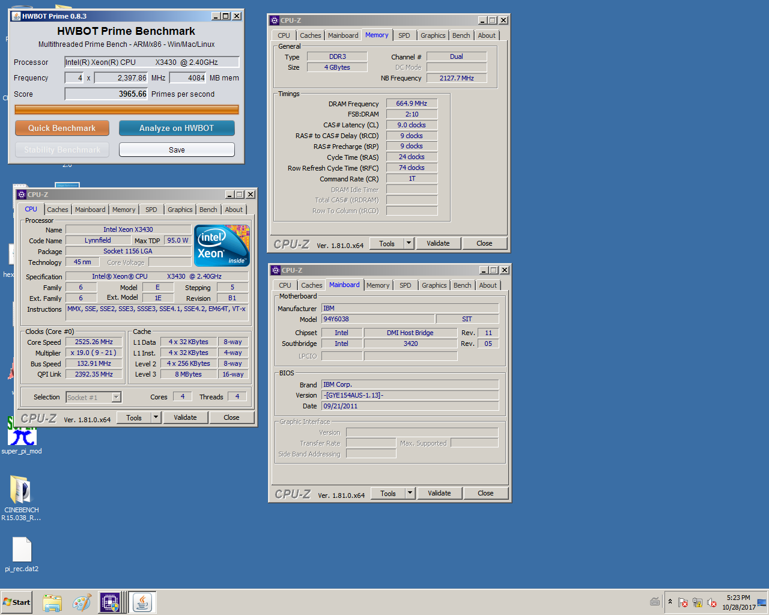Viewport: 769px width, 615px height.
Task: Open SPD tab in CPU-Z Mainboard window
Action: point(406,285)
